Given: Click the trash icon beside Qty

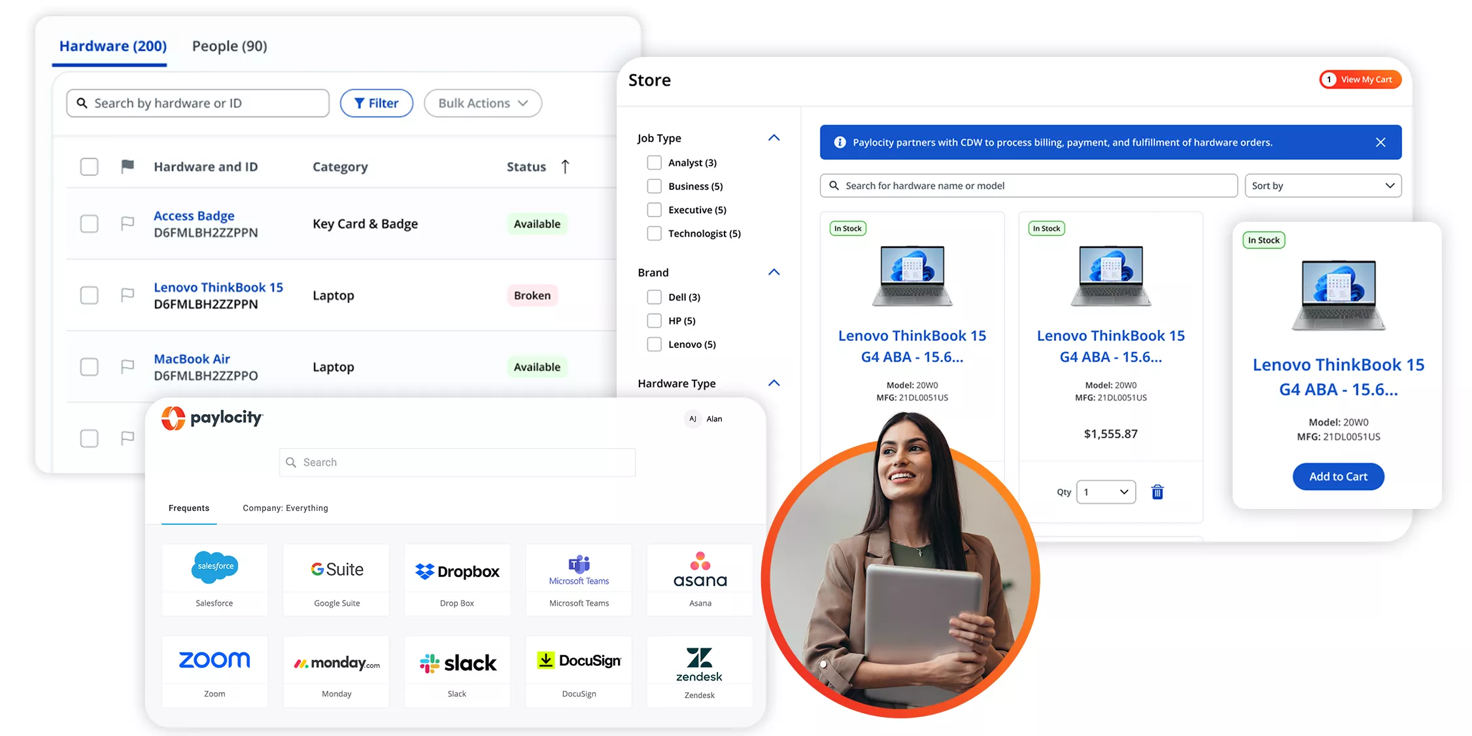Looking at the screenshot, I should (x=1157, y=492).
